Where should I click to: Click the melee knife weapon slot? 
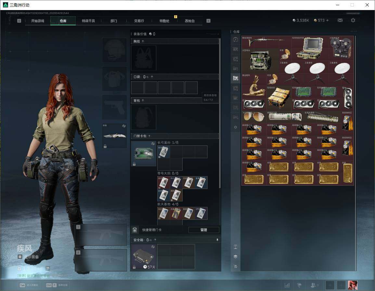115,136
